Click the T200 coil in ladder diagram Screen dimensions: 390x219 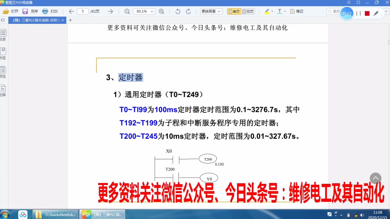pyautogui.click(x=208, y=159)
